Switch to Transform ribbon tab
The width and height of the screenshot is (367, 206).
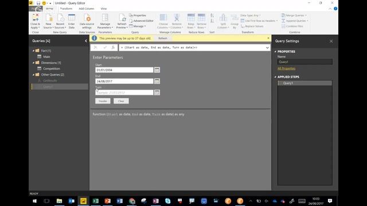[66, 9]
